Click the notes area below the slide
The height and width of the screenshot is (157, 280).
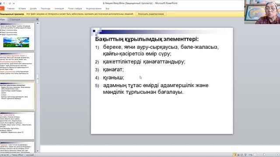160,149
